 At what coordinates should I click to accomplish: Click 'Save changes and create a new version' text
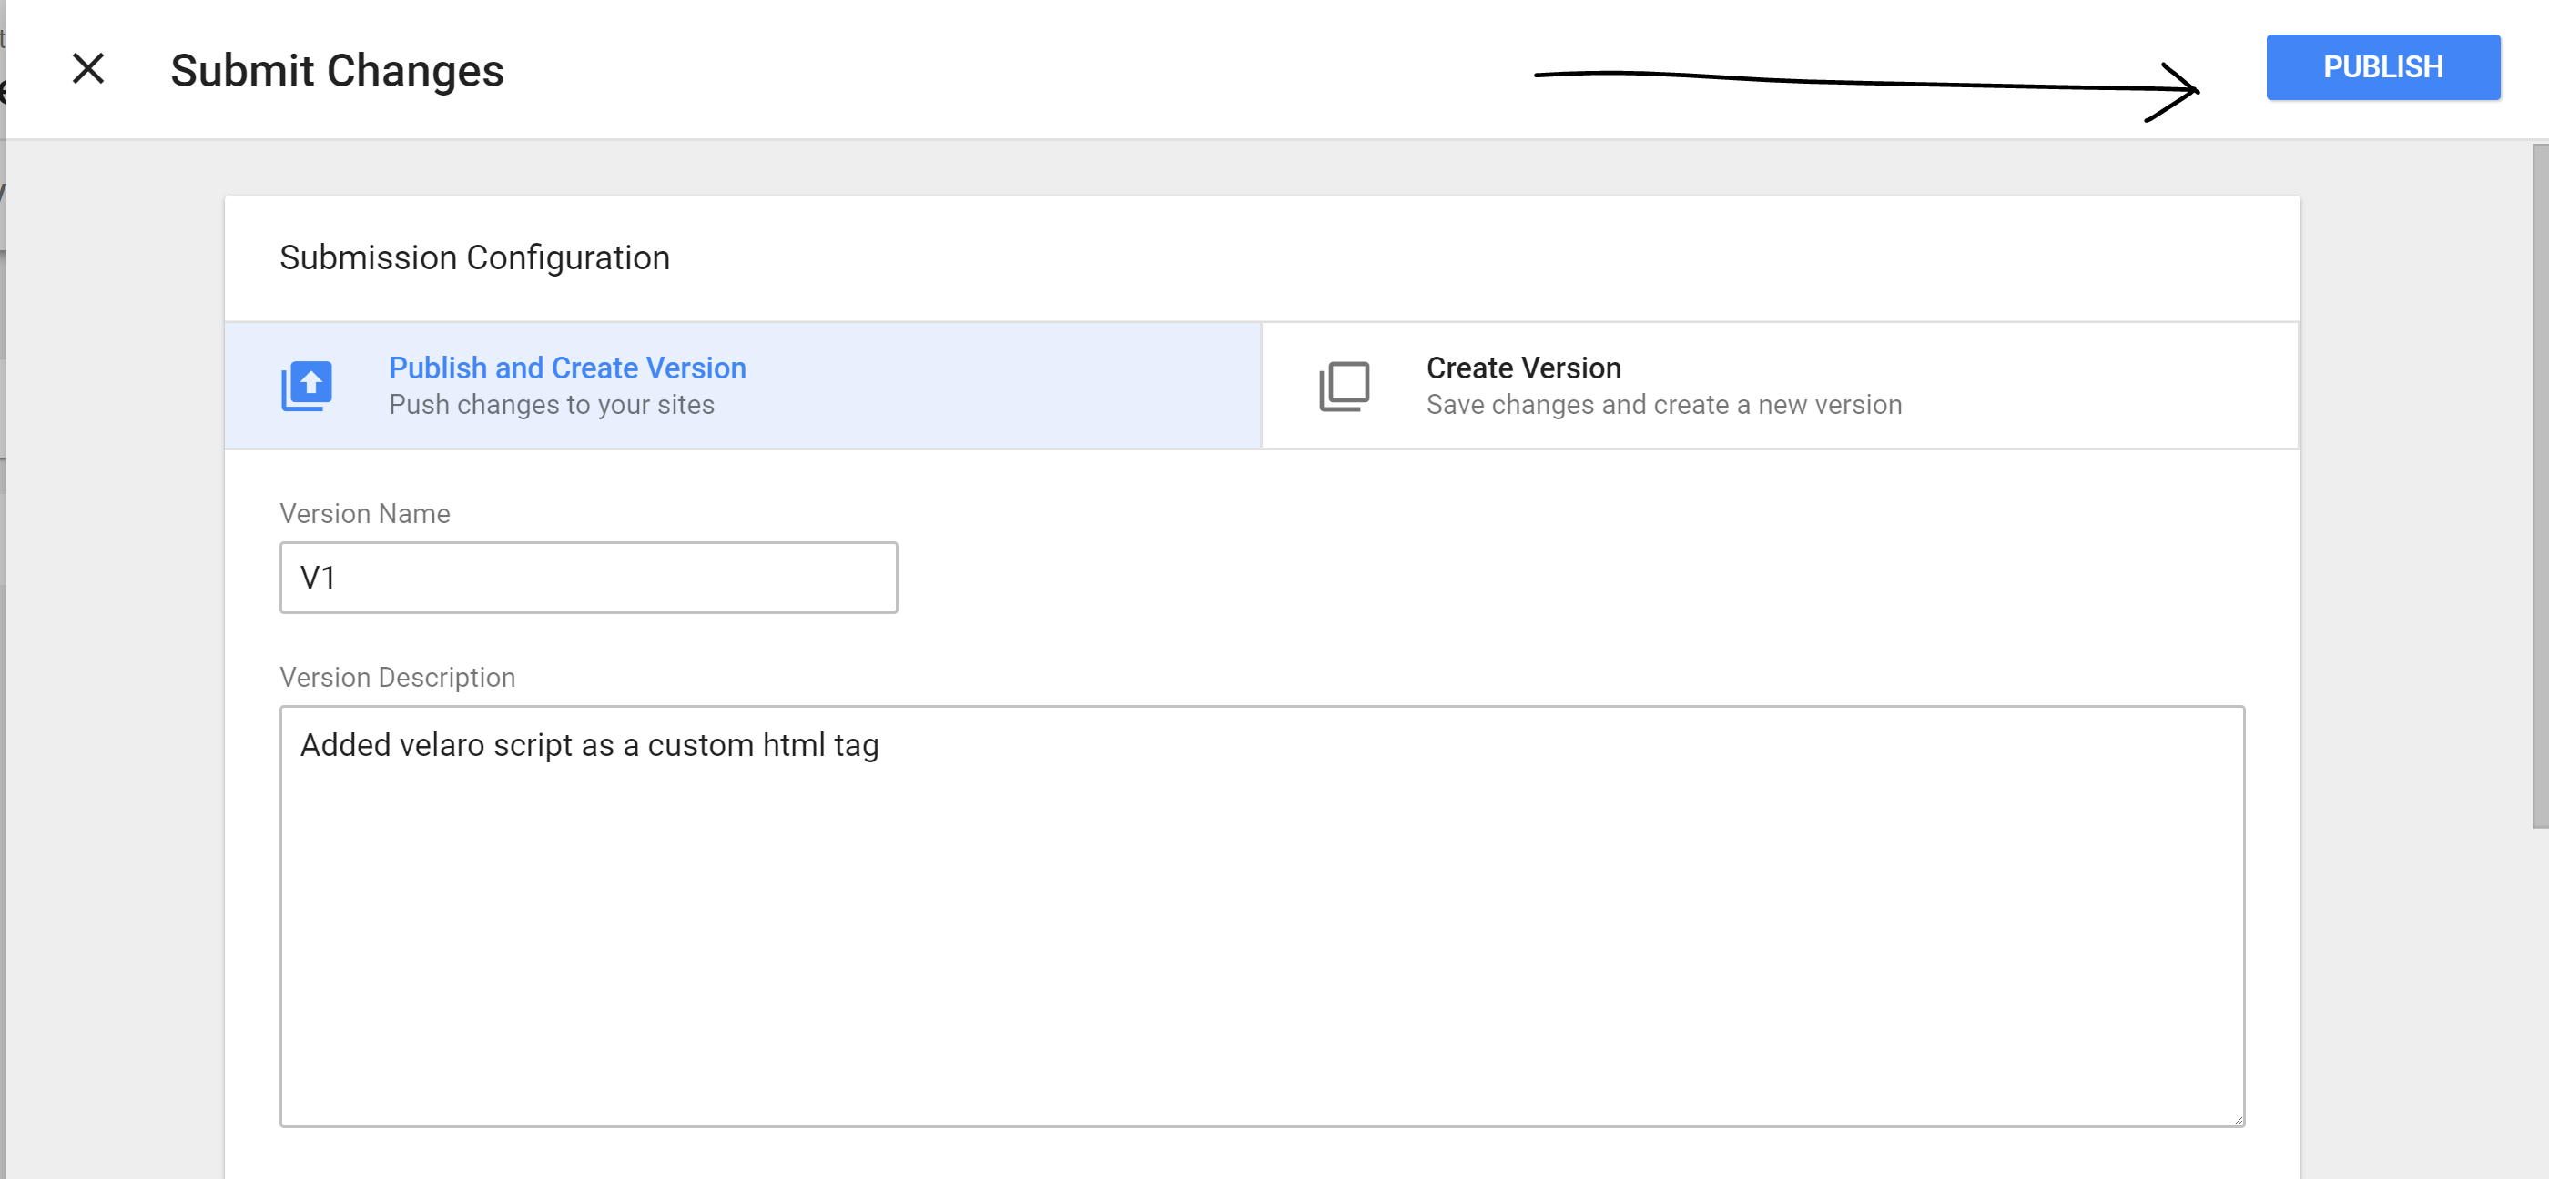pos(1663,405)
